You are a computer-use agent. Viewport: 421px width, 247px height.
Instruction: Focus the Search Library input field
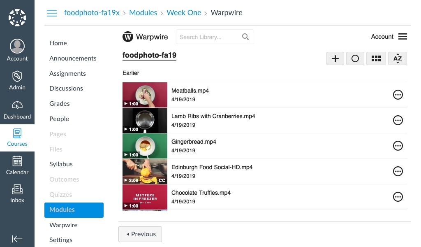click(209, 37)
